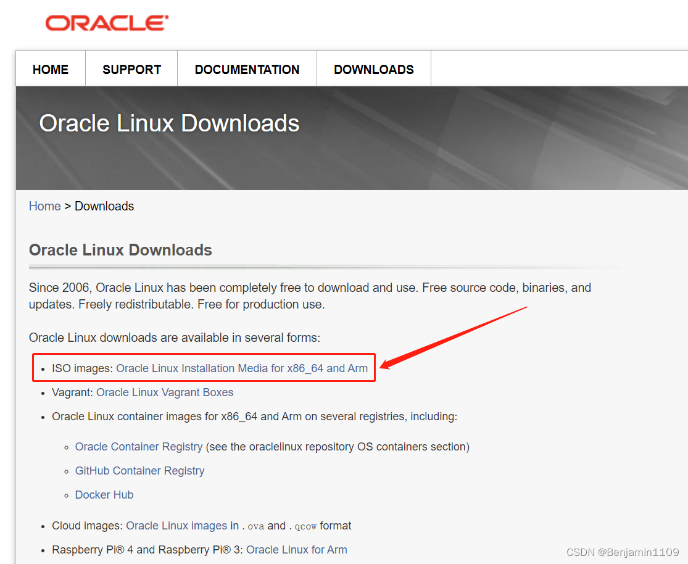Click the bold 'Oracle Linux Downloads' section heading
This screenshot has width=688, height=564.
coord(120,250)
